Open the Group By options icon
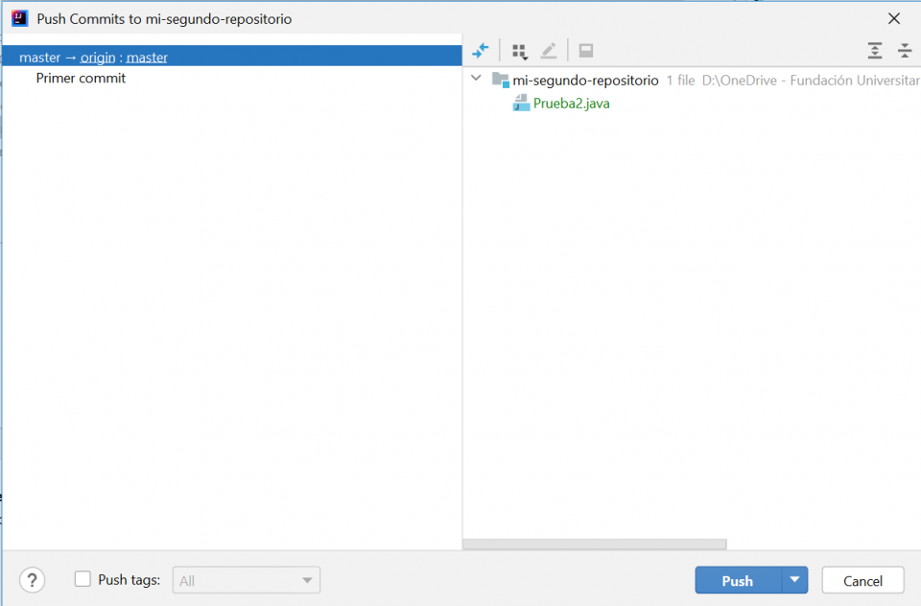 [x=520, y=52]
